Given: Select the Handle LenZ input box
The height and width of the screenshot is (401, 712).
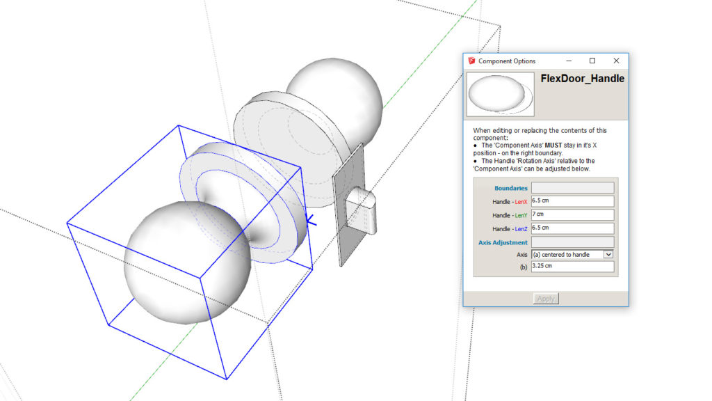Looking at the screenshot, I should (572, 228).
